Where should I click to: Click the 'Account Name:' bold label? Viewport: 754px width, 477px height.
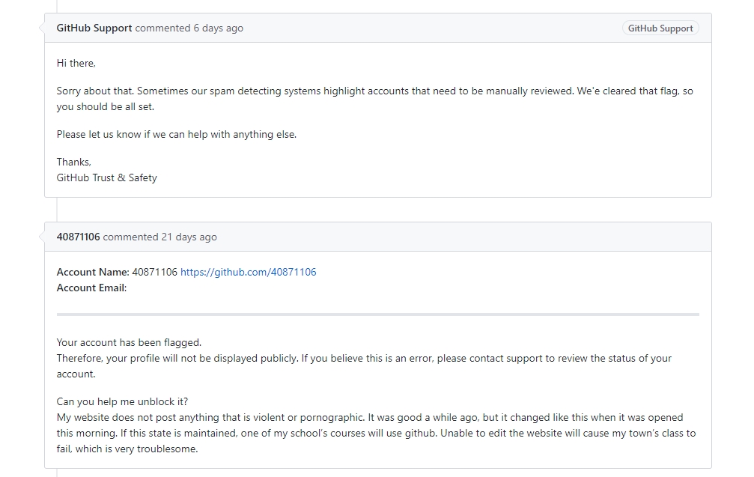point(93,272)
